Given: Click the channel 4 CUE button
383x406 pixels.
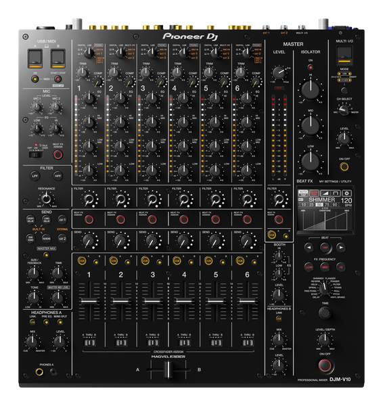Looking at the screenshot, I should click(x=177, y=261).
